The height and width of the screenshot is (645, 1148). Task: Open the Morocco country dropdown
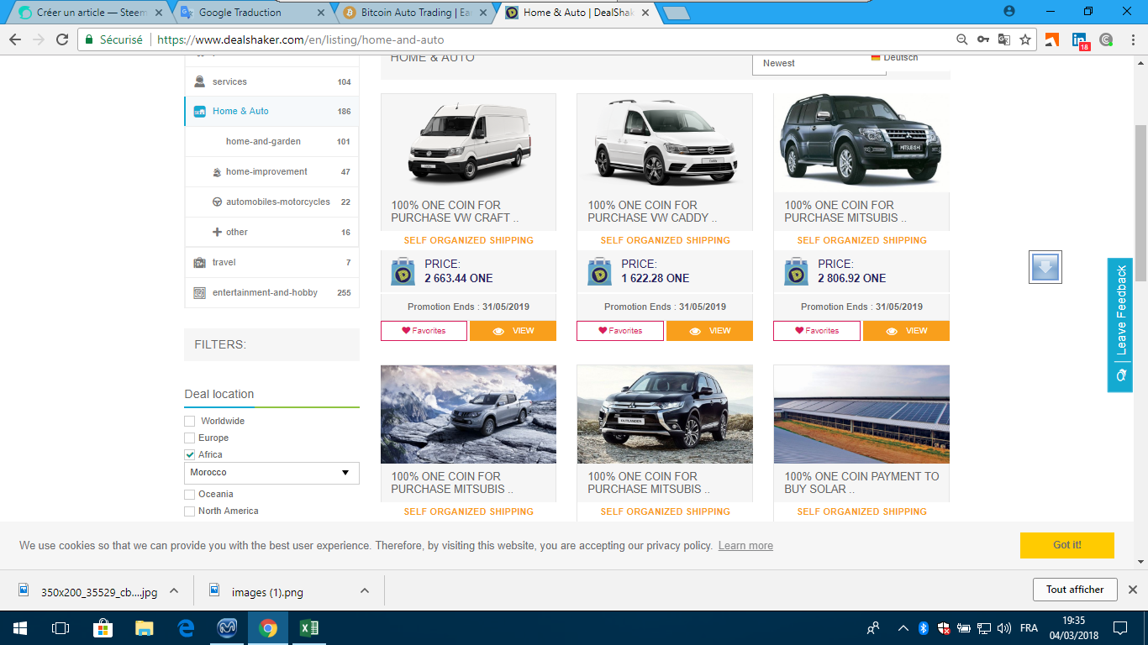[271, 473]
